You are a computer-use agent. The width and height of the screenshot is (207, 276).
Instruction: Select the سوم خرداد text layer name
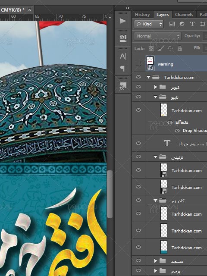click(191, 144)
